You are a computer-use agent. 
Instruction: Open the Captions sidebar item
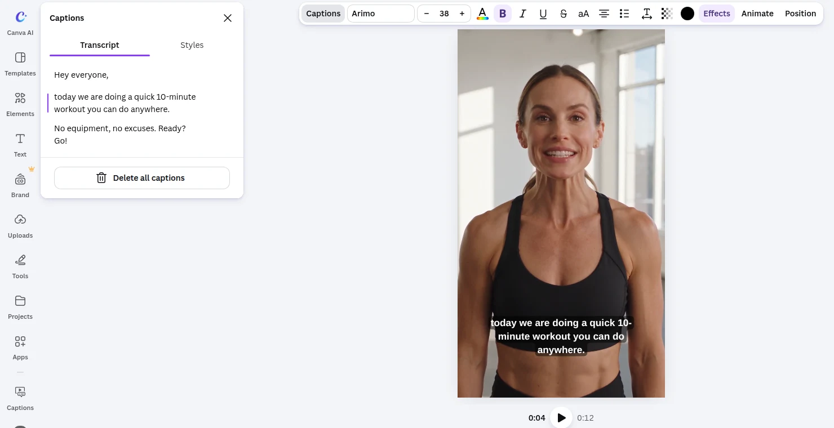(20, 398)
